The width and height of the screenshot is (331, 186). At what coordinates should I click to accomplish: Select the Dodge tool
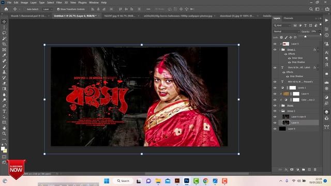point(4,100)
